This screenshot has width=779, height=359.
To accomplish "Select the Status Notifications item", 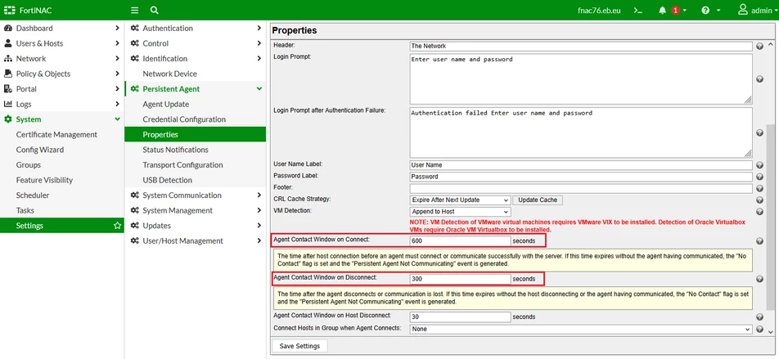I will (x=175, y=150).
